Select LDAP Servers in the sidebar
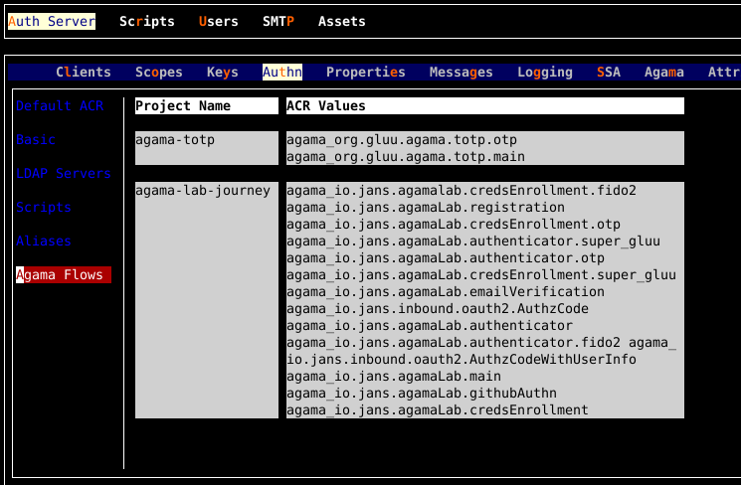This screenshot has width=741, height=485. [63, 174]
